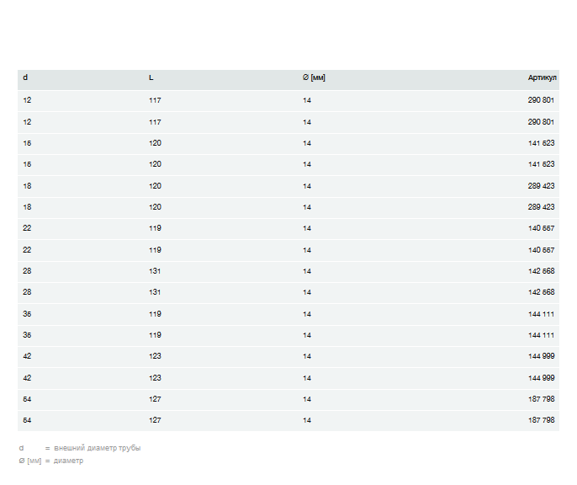The image size is (577, 485).
Task: Click the first "22" value in d column
Action: [27, 228]
